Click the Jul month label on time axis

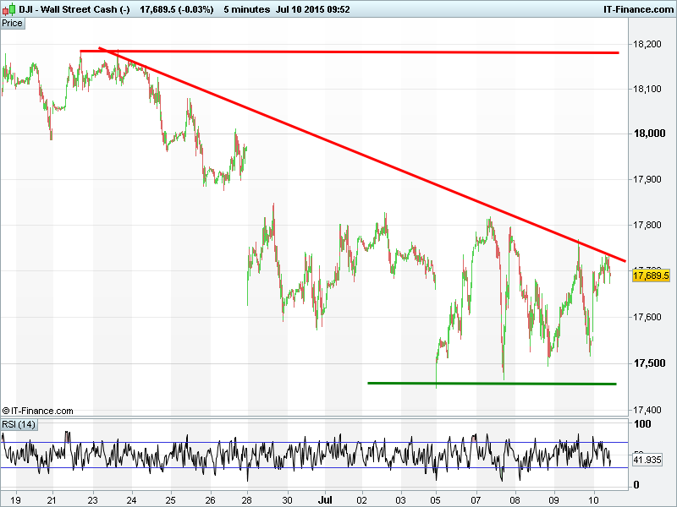(325, 499)
